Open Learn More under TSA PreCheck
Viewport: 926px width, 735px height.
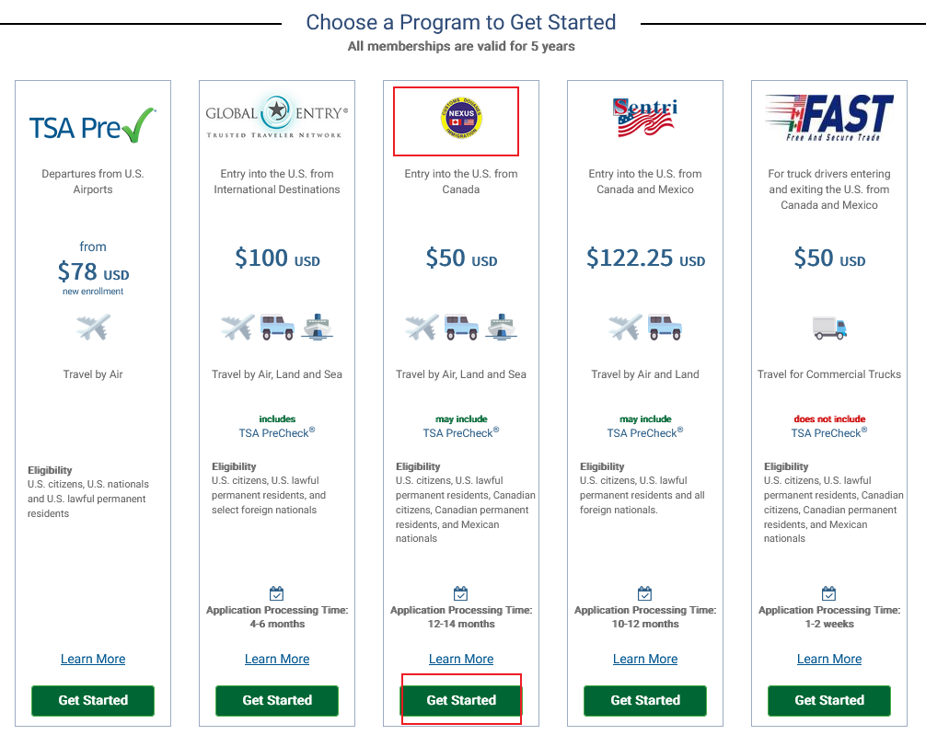93,659
